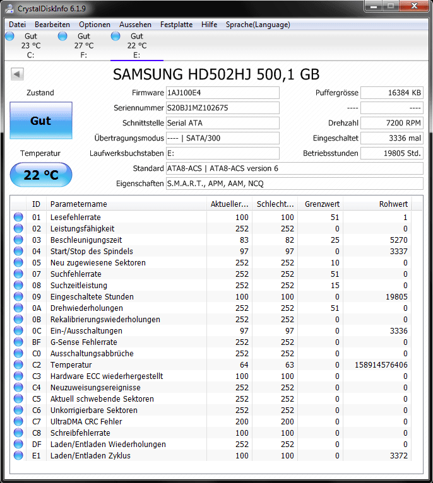
Task: Select drive tab Gut 27 °C F:
Action: (84, 45)
